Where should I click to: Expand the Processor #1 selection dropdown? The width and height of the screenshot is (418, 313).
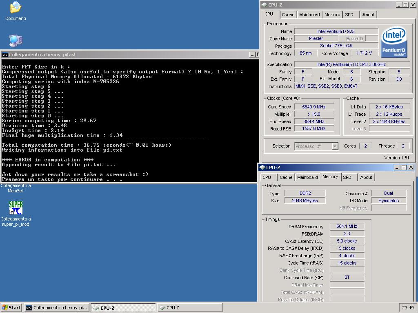(335, 146)
